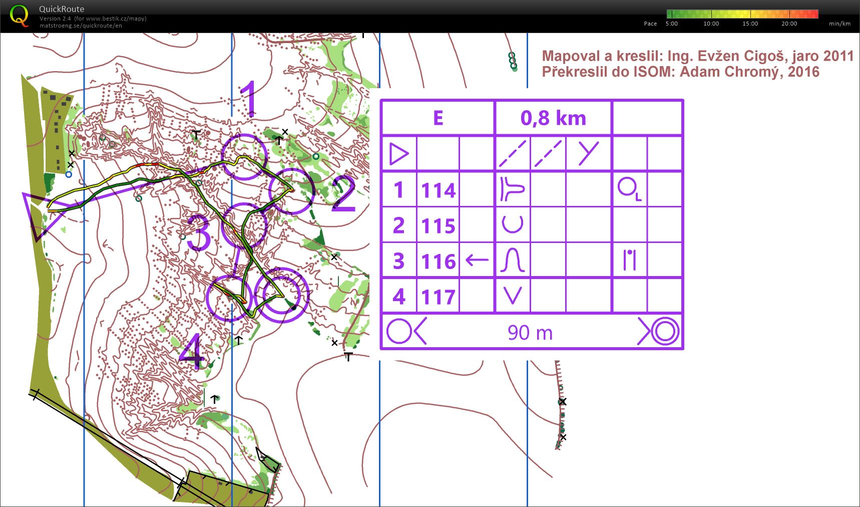Click the V-shaped symbol in row 4
The width and height of the screenshot is (860, 507).
[513, 296]
